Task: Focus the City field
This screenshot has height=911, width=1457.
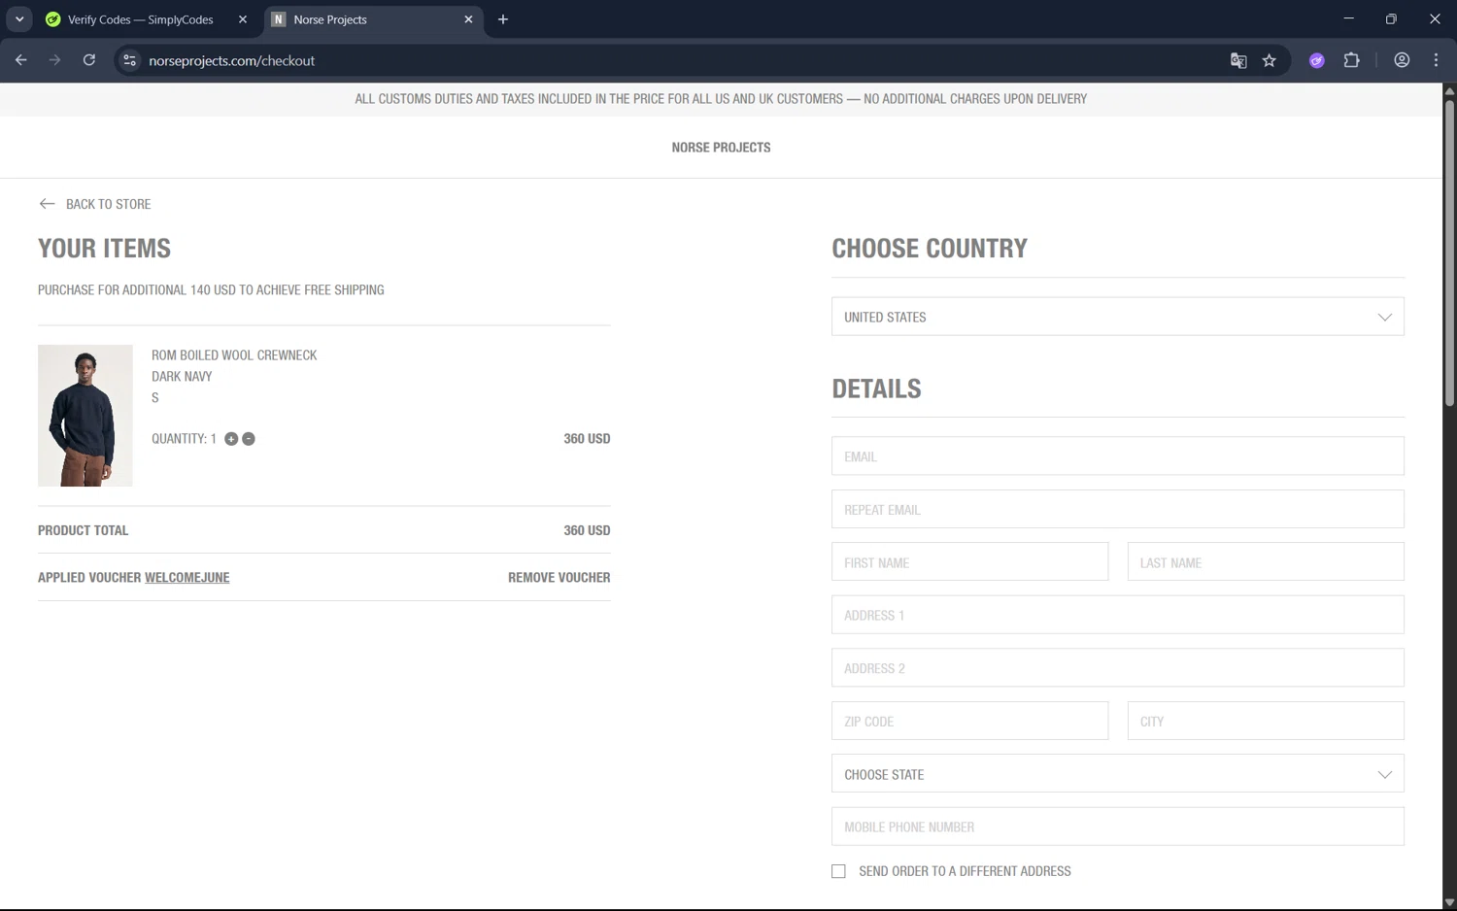Action: pyautogui.click(x=1266, y=721)
